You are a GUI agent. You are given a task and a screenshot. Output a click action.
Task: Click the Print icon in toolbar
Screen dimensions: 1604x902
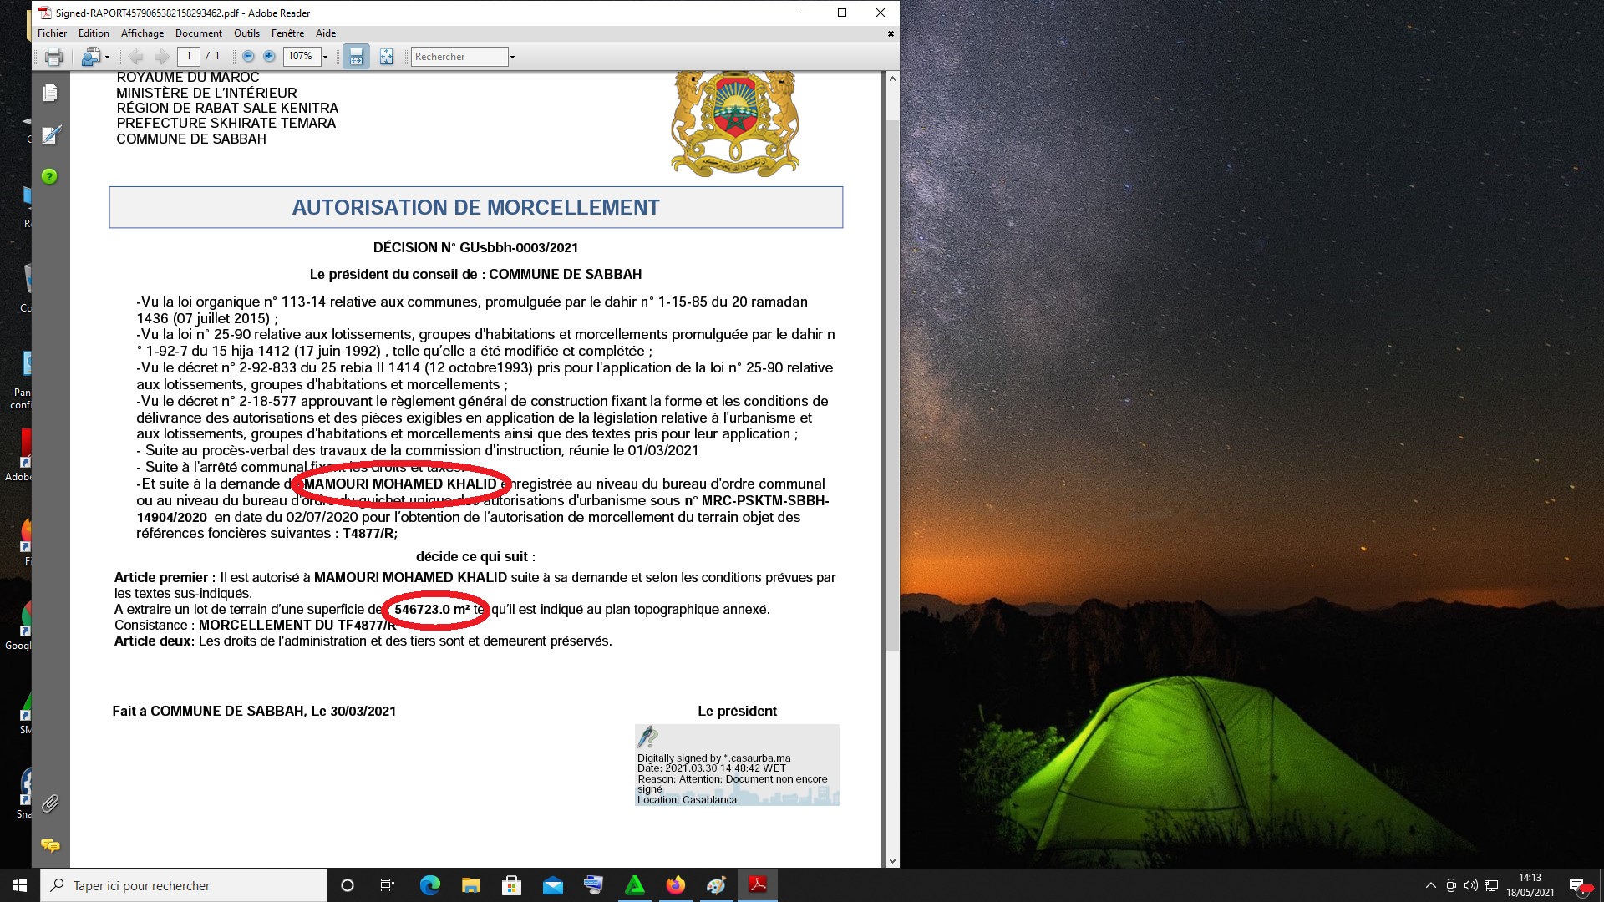[54, 57]
